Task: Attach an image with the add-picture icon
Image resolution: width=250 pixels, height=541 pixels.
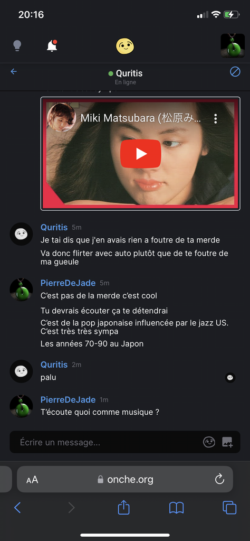Action: point(227,442)
